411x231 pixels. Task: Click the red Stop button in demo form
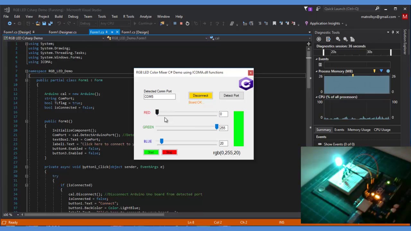point(170,152)
